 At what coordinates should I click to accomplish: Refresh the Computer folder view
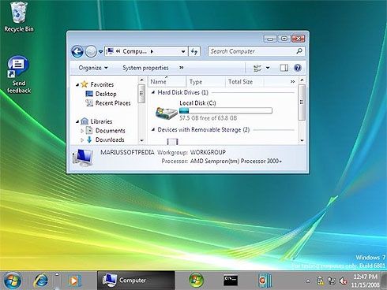click(194, 51)
